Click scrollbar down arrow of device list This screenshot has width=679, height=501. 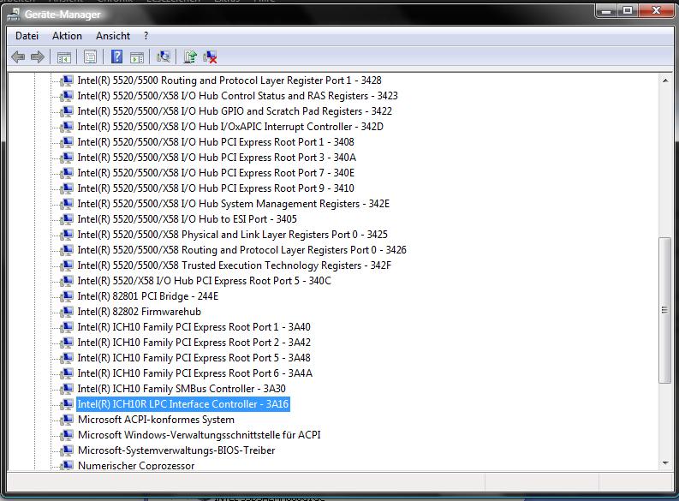[x=665, y=463]
